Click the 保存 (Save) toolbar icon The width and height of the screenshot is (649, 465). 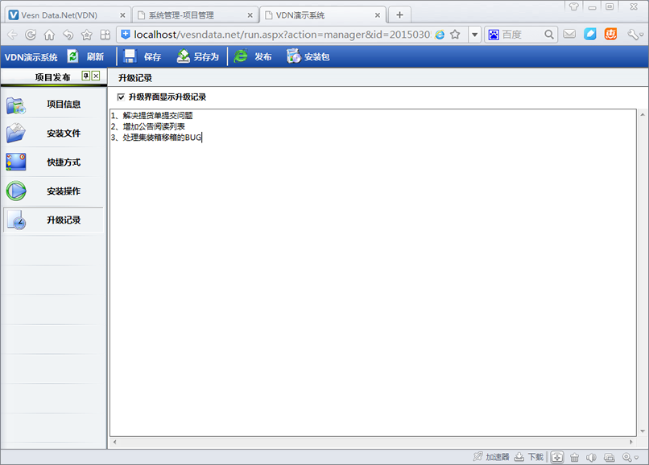[143, 56]
